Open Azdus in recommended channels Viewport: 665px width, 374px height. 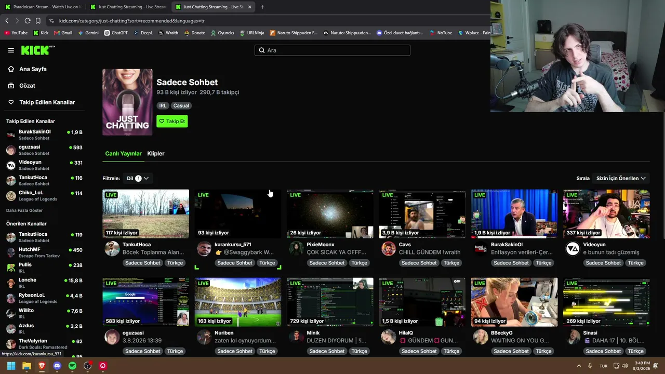44,329
